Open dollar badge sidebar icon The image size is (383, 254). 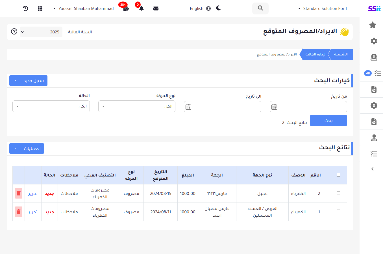[x=374, y=106]
